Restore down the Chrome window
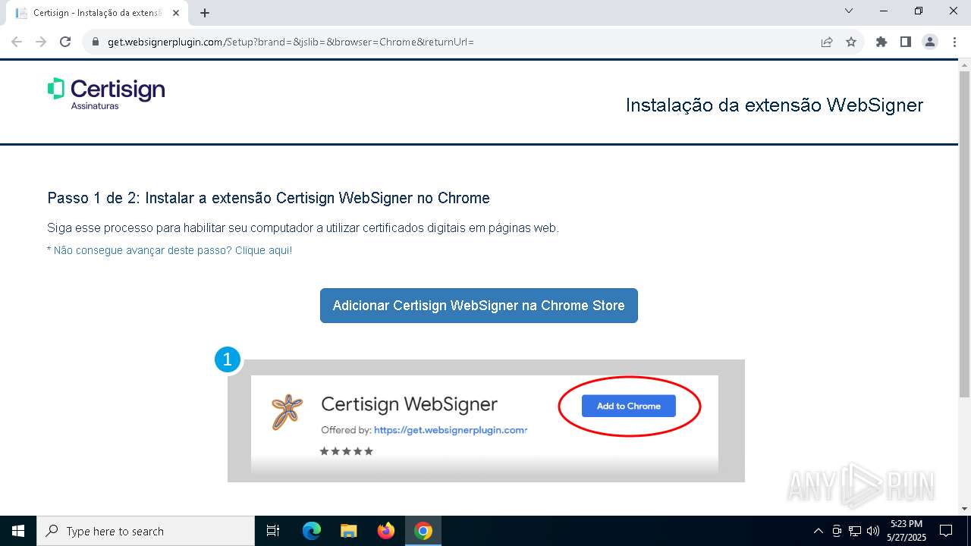Viewport: 971px width, 546px height. coord(919,11)
